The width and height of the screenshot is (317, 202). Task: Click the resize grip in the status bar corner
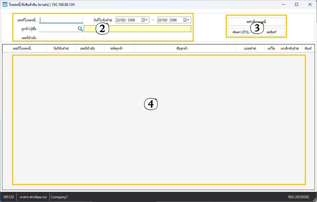[315, 200]
